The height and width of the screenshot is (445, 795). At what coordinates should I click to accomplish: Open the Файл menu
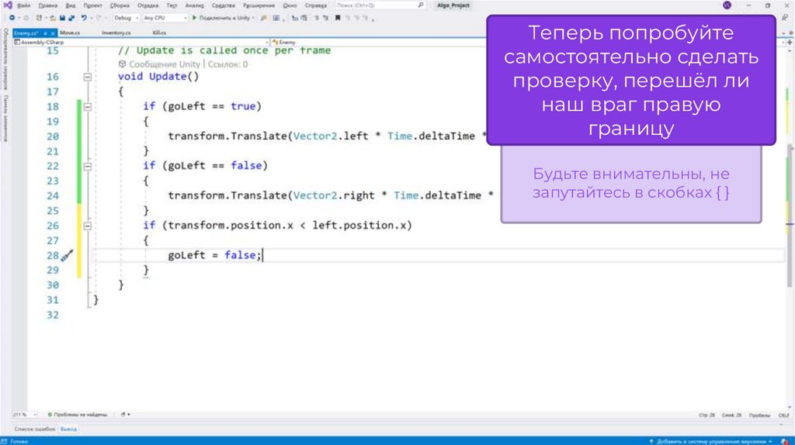point(24,5)
